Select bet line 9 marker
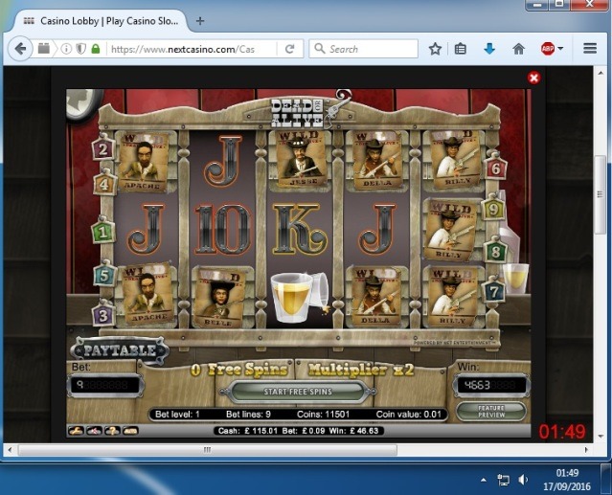Image resolution: width=612 pixels, height=495 pixels. coord(493,210)
